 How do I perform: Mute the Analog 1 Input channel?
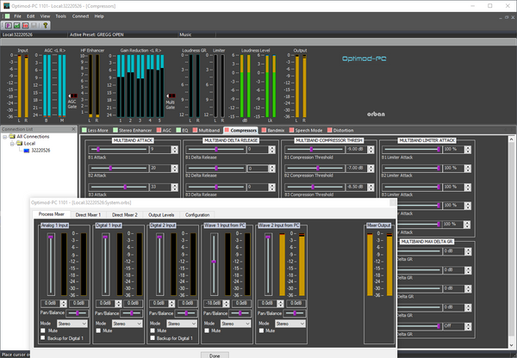[43, 330]
